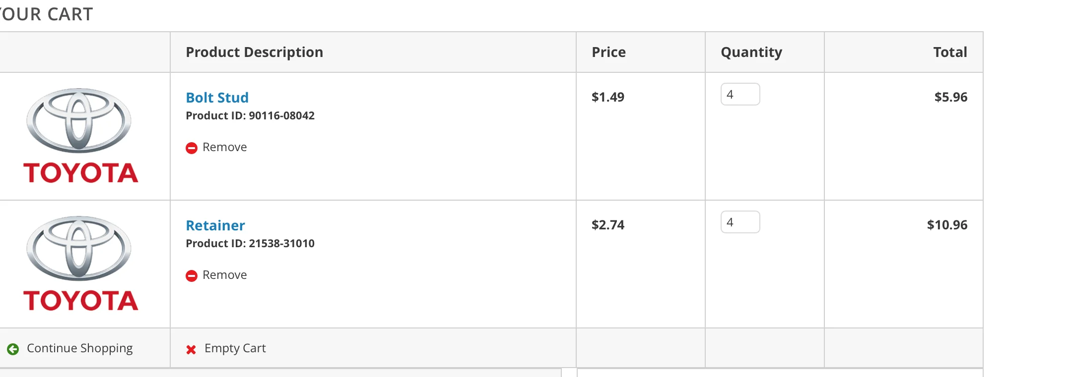Go back via Continue Shopping text

pos(79,348)
